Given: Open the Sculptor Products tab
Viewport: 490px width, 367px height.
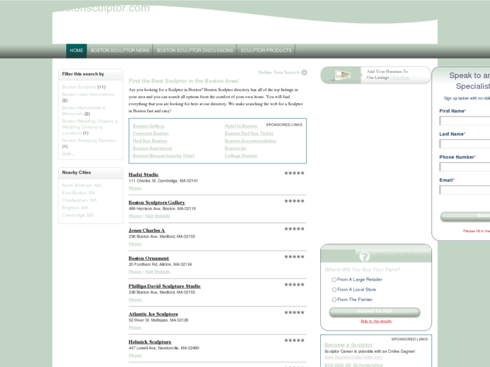Looking at the screenshot, I should 266,51.
